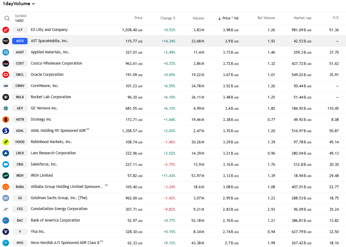Open the IREN ticker symbol

click(x=20, y=175)
